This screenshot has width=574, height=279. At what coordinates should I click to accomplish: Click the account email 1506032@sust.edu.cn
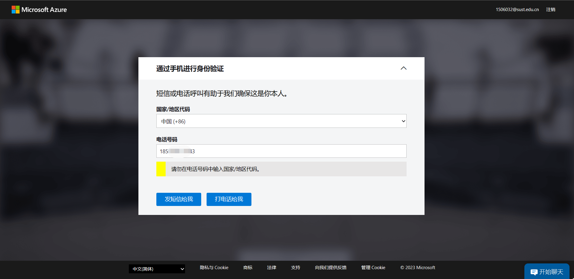click(x=517, y=10)
